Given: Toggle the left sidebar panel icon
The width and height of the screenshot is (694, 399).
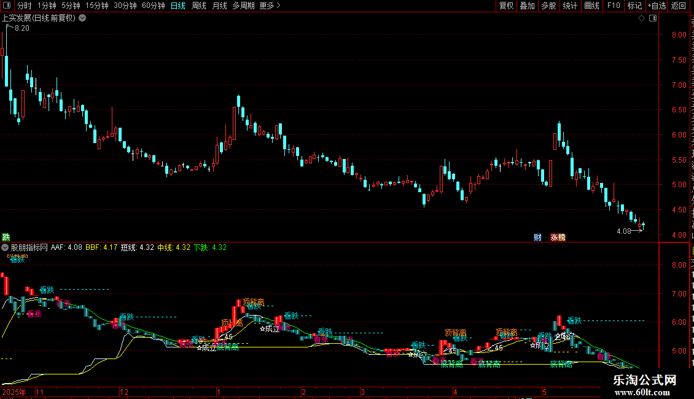Looking at the screenshot, I should point(7,6).
